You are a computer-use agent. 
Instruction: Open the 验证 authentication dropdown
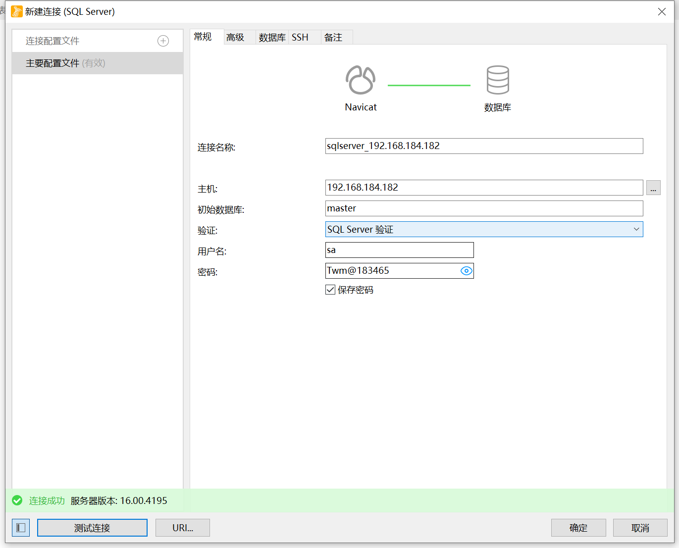[x=637, y=229]
